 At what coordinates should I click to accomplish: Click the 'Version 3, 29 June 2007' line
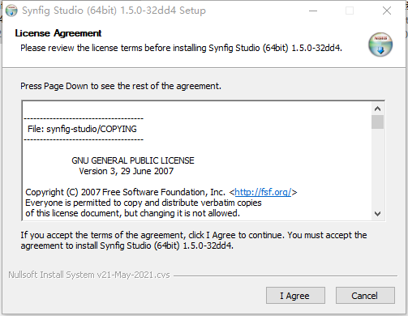point(127,171)
